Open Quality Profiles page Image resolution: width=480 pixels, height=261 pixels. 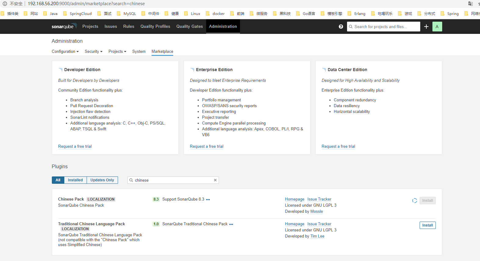pyautogui.click(x=155, y=27)
